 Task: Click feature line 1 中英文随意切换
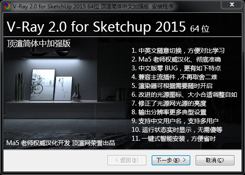tap(178, 51)
